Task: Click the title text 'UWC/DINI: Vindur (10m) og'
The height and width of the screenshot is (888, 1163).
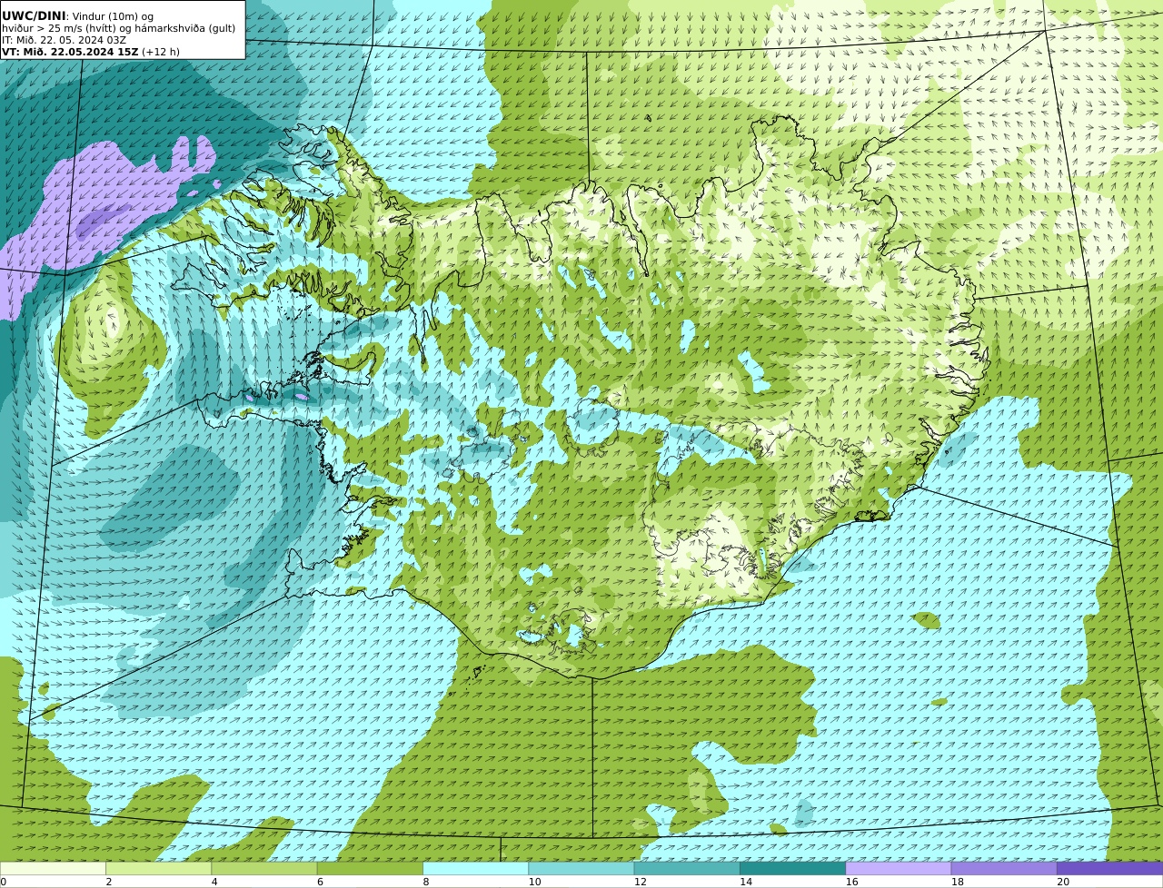Action: 77,15
